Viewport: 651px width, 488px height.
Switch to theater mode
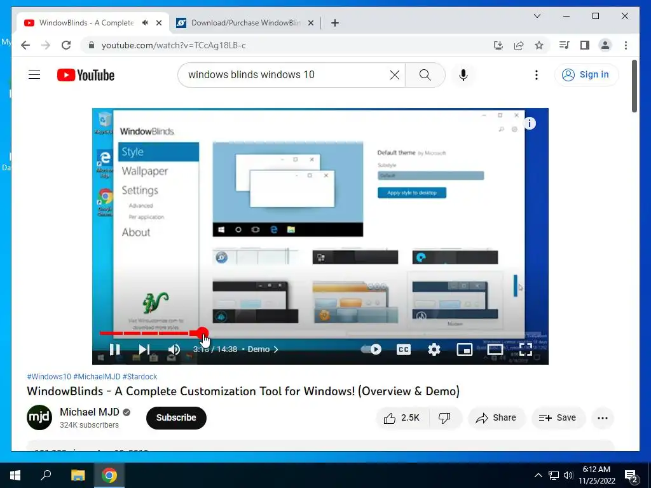coord(495,349)
